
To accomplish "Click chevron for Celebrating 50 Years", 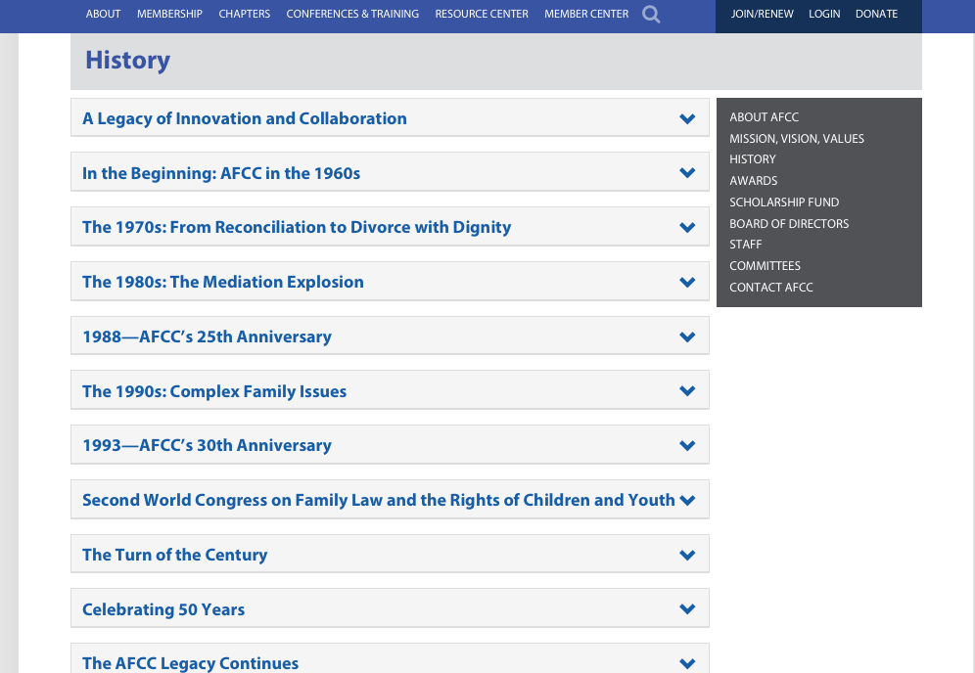I will tap(687, 609).
